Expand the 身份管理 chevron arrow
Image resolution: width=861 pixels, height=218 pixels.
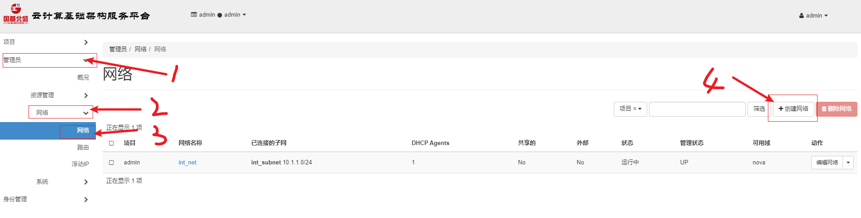(x=86, y=200)
